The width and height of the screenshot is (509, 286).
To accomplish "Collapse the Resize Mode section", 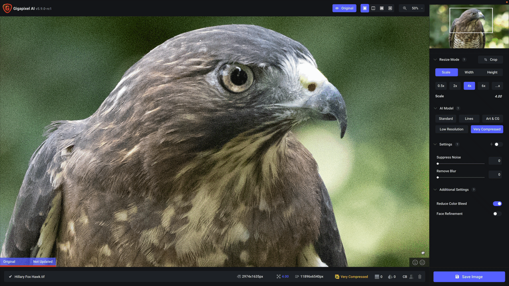I will 435,60.
